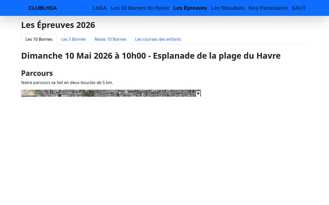Click the Dimanche 10 Mai 2026 heading
Image resolution: width=329 pixels, height=205 pixels.
(x=151, y=56)
